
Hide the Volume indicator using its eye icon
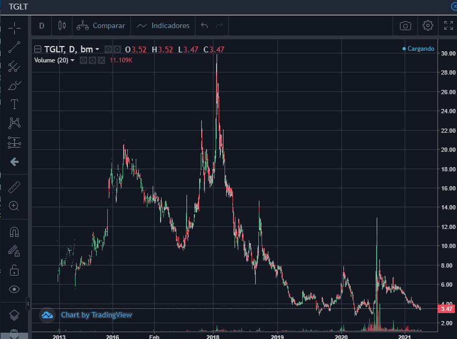point(83,60)
